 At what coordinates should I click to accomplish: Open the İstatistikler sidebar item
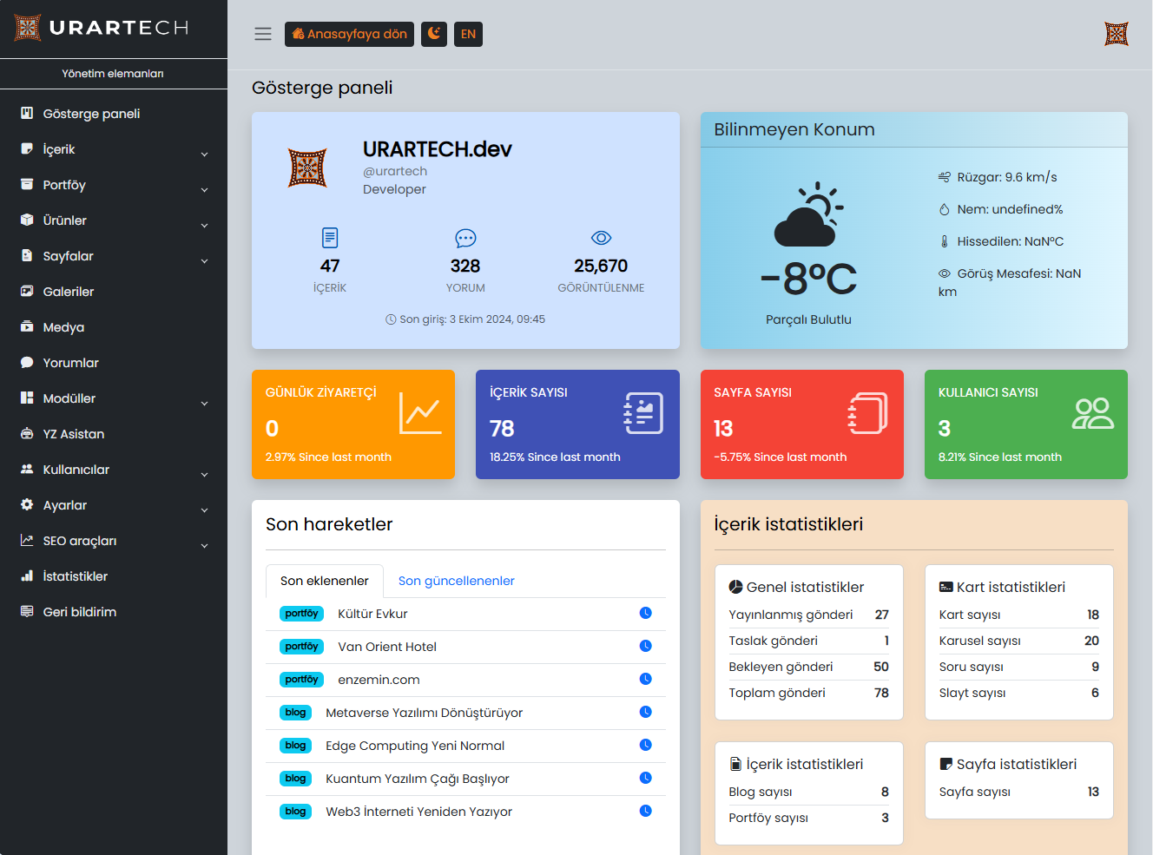coord(76,576)
